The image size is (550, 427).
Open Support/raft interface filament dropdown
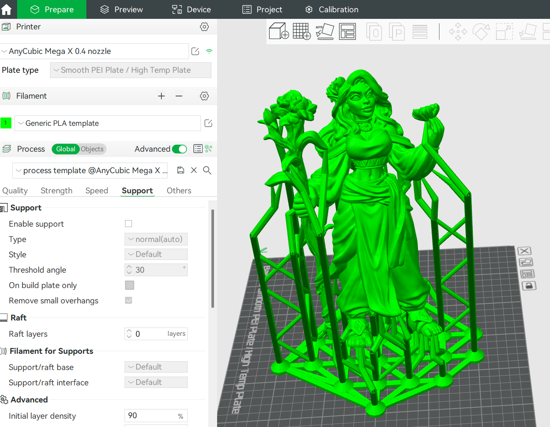click(x=156, y=382)
